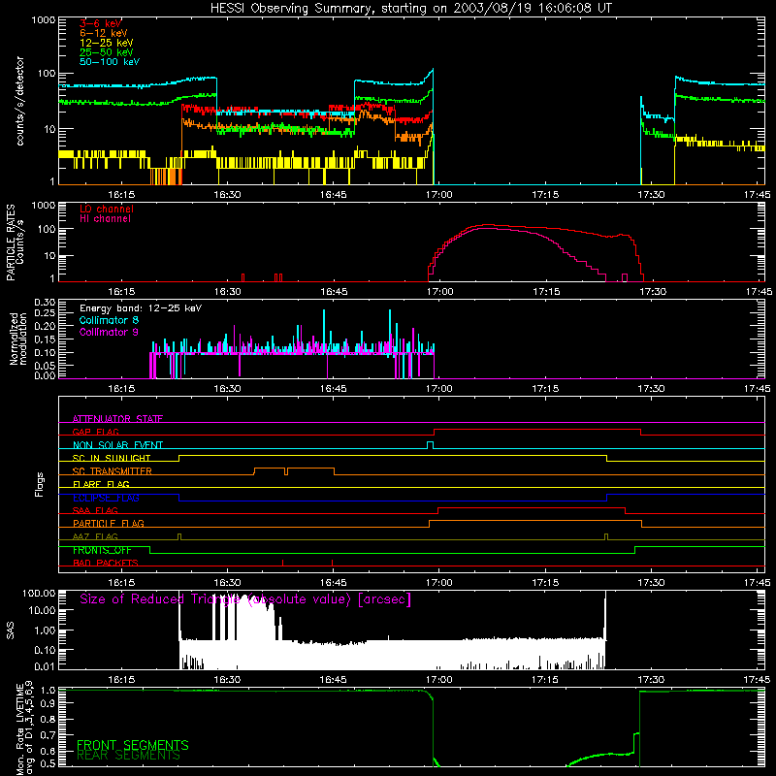
Task: Click the PARTICLE RATES axis title
Action: click(x=11, y=242)
